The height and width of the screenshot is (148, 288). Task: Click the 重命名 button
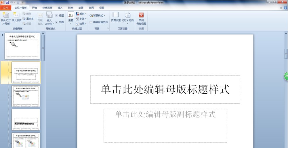click(28, 19)
